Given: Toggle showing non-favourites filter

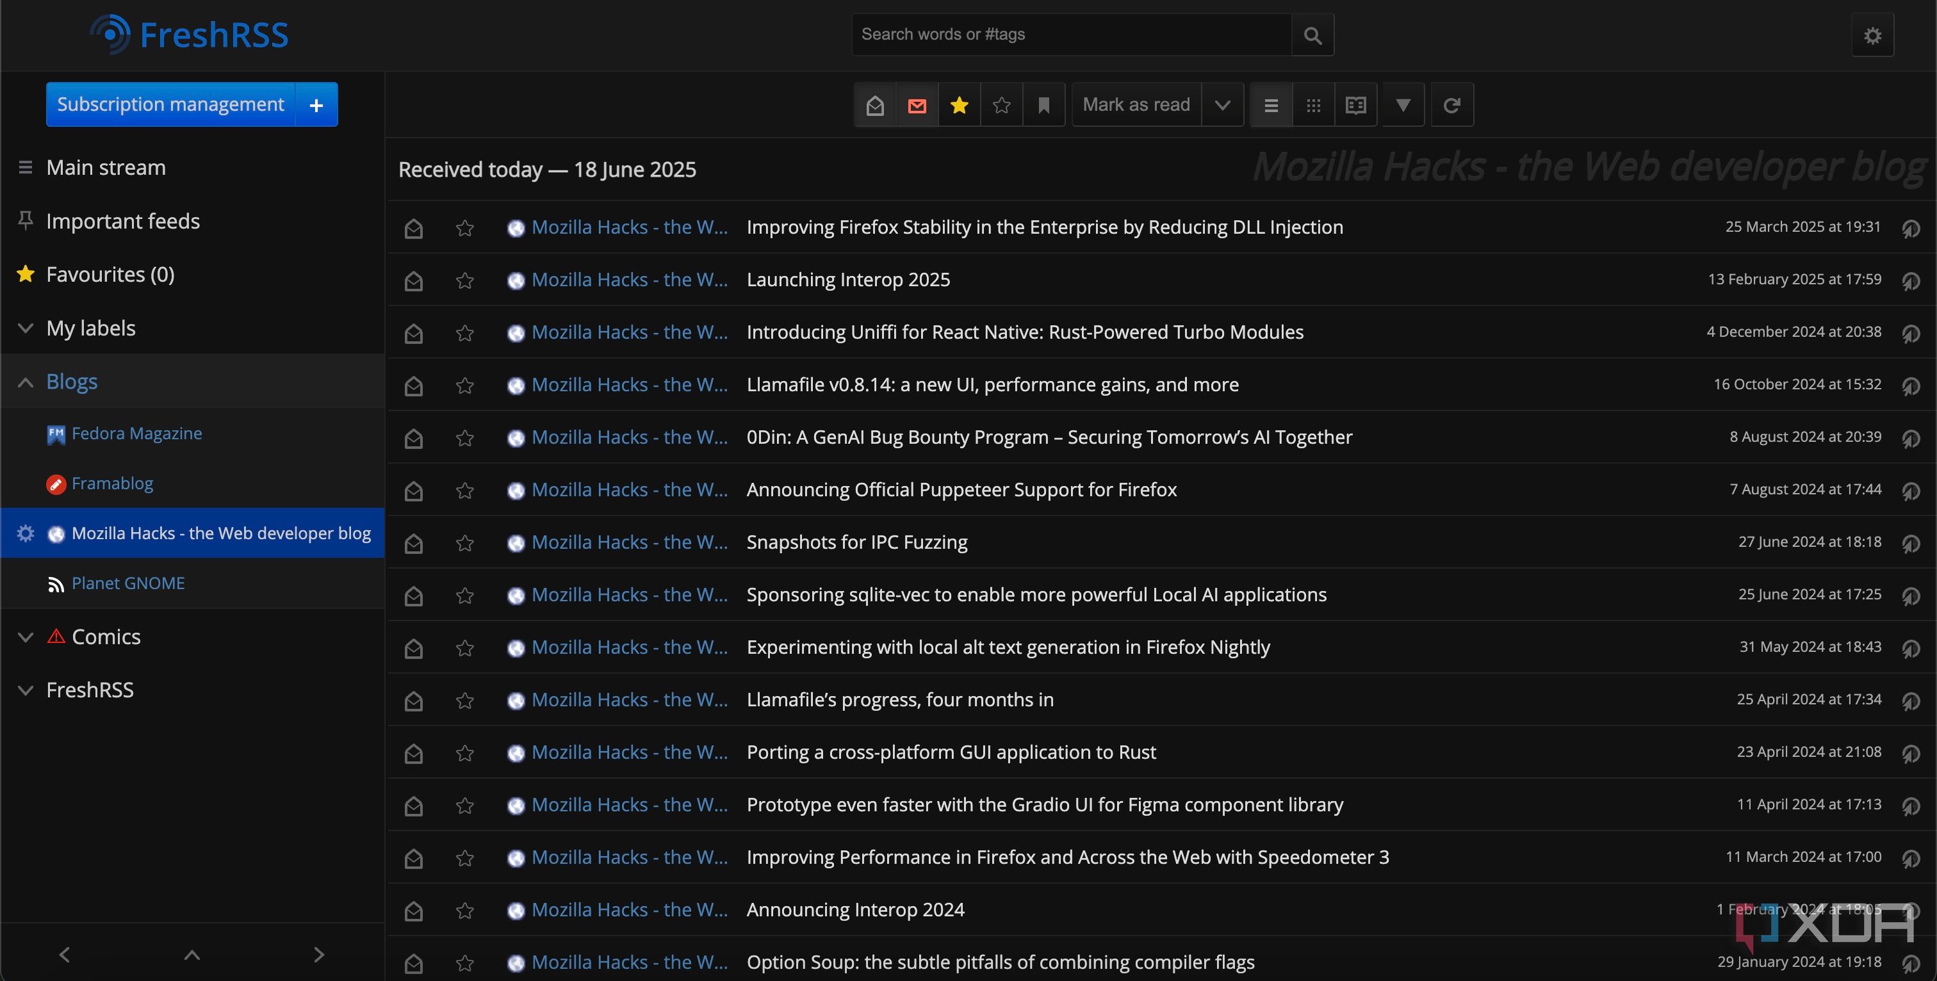Looking at the screenshot, I should 1002,105.
